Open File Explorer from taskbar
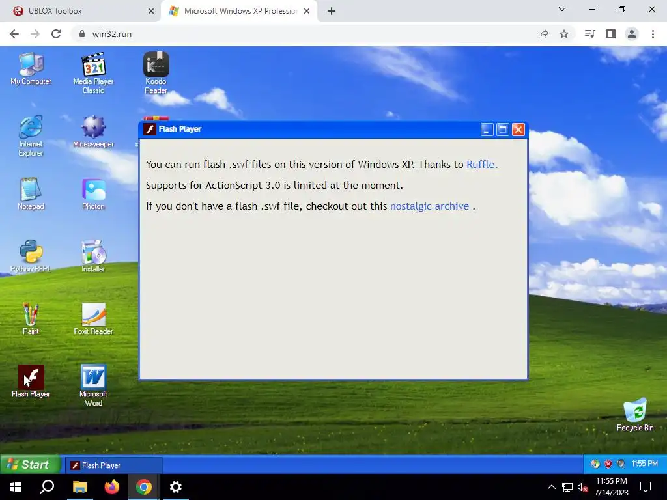The image size is (667, 500). 79,487
